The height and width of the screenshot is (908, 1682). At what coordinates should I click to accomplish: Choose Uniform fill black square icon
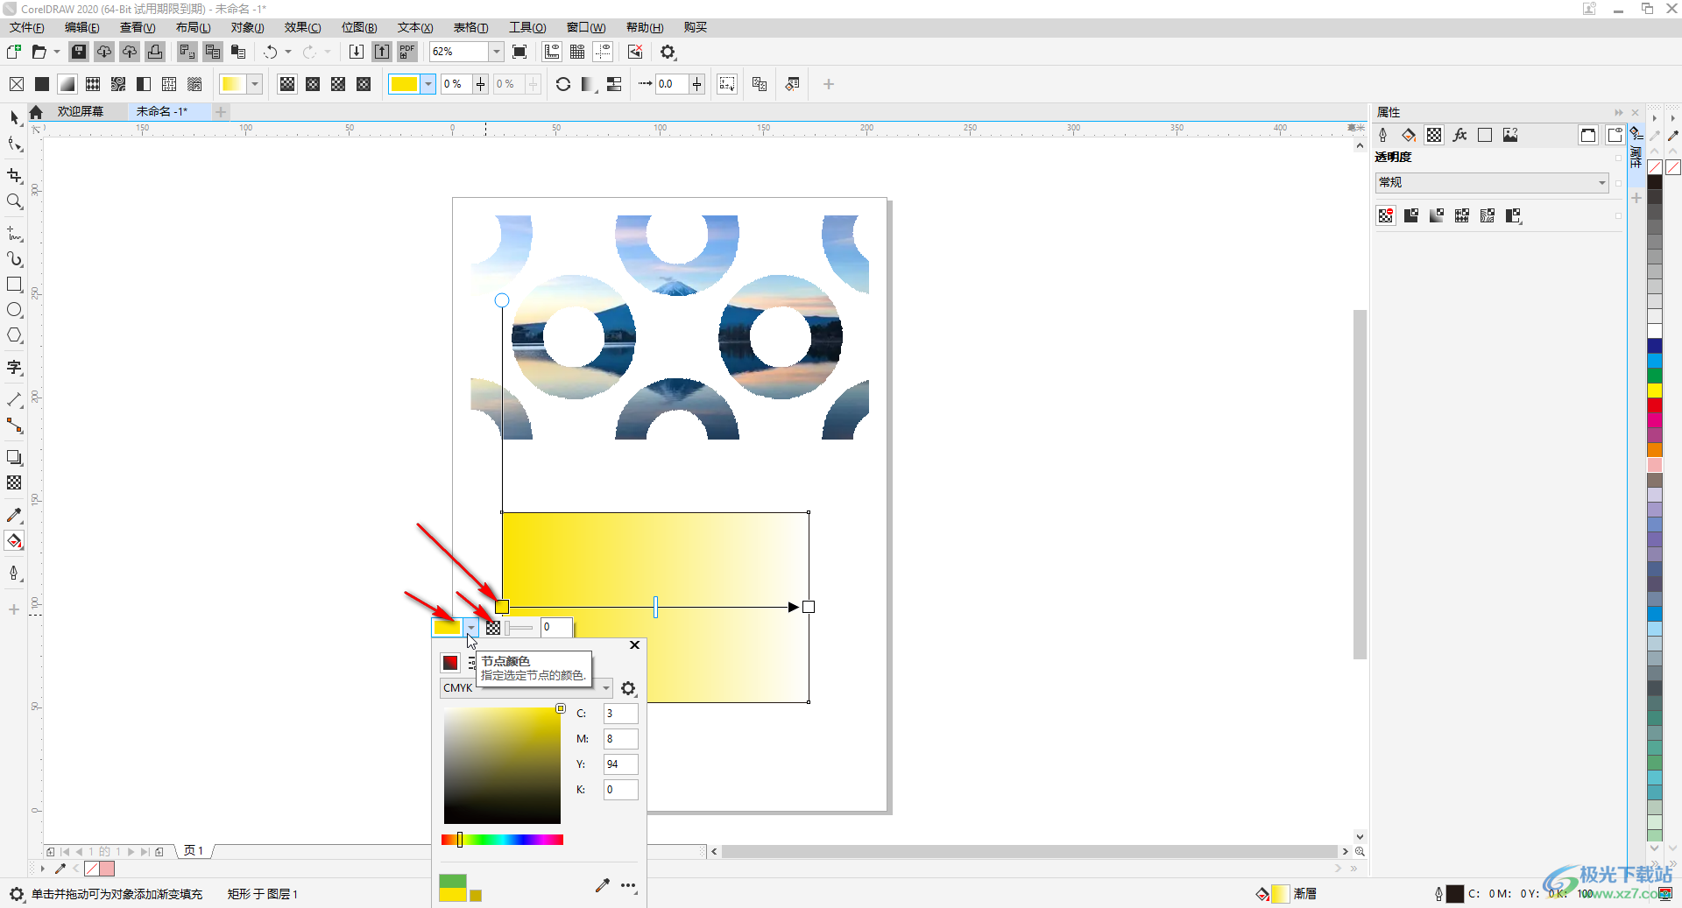coord(42,84)
